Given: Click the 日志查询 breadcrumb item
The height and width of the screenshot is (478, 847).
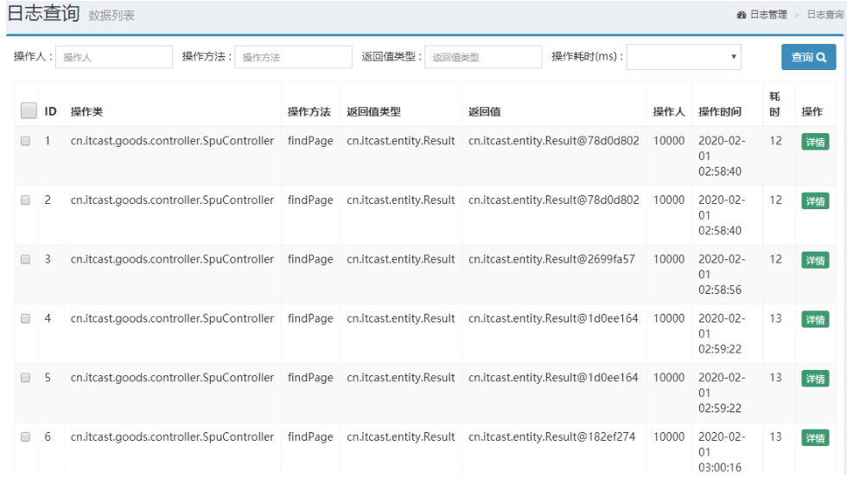Looking at the screenshot, I should 825,15.
